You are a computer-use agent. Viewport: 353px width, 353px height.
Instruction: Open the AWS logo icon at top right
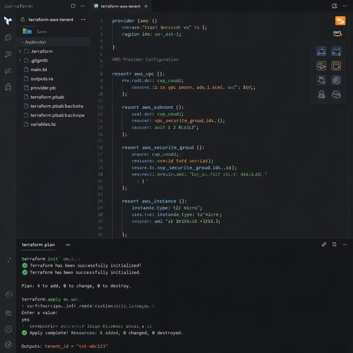[x=337, y=33]
